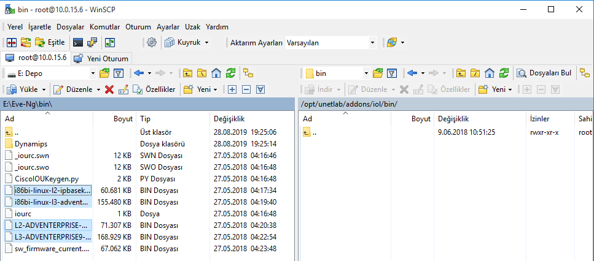
Task: Click the Düzenle edit button in the local panel
Action: coord(72,89)
